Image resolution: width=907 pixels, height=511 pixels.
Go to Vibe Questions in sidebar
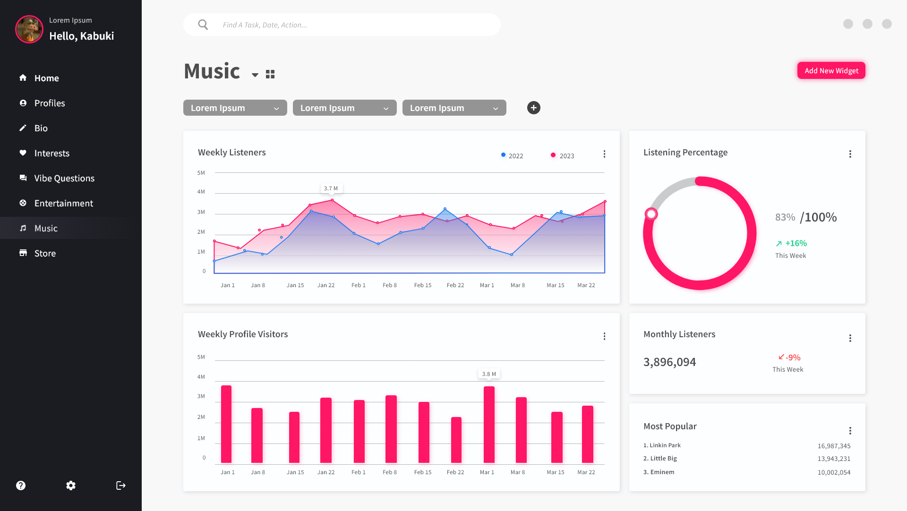(64, 178)
